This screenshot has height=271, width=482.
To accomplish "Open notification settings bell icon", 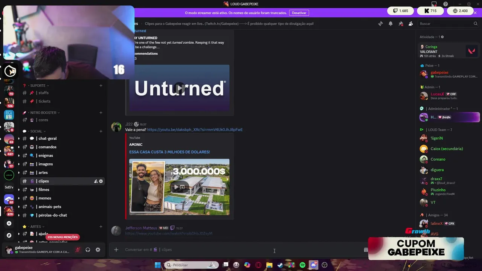I will pyautogui.click(x=390, y=23).
